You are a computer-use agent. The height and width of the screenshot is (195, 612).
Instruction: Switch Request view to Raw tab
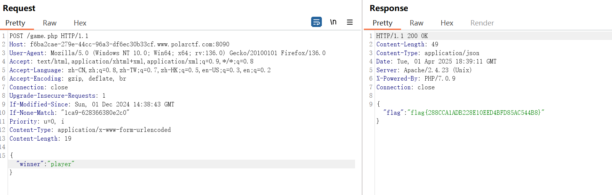(50, 23)
